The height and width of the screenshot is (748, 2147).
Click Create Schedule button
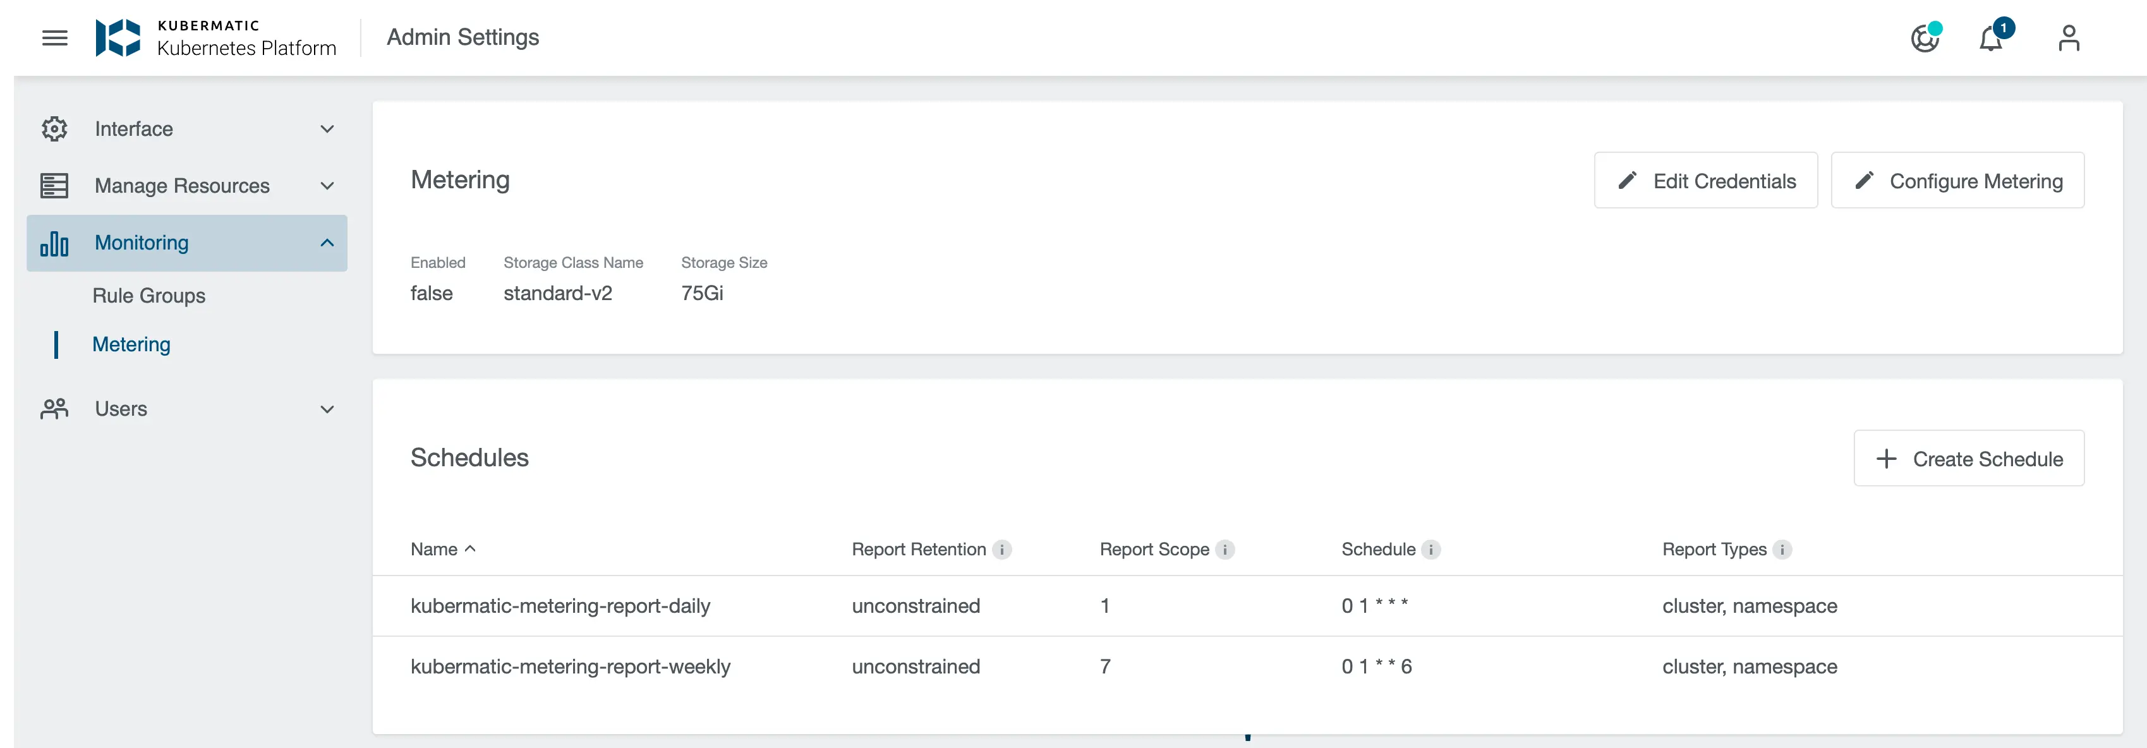[1968, 457]
